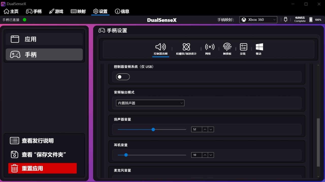Click the USB connection icon
This screenshot has height=182, width=325.
pos(286,19)
